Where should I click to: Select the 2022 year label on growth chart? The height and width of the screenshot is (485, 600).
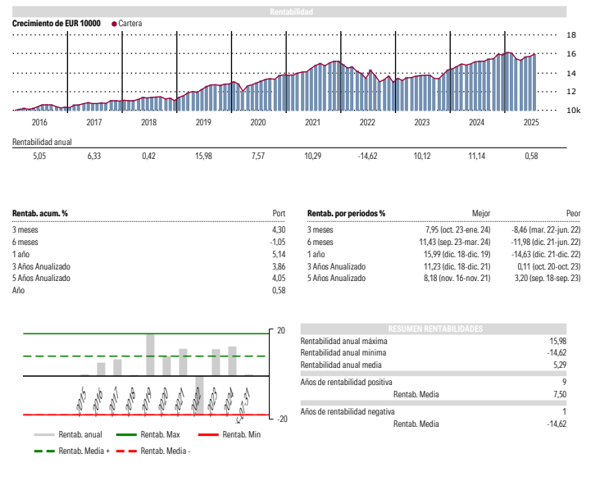[367, 123]
